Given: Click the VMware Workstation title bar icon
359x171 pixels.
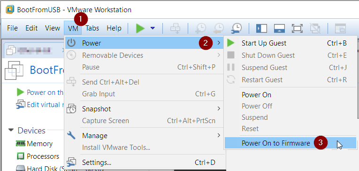Looking at the screenshot, I should [x=10, y=9].
